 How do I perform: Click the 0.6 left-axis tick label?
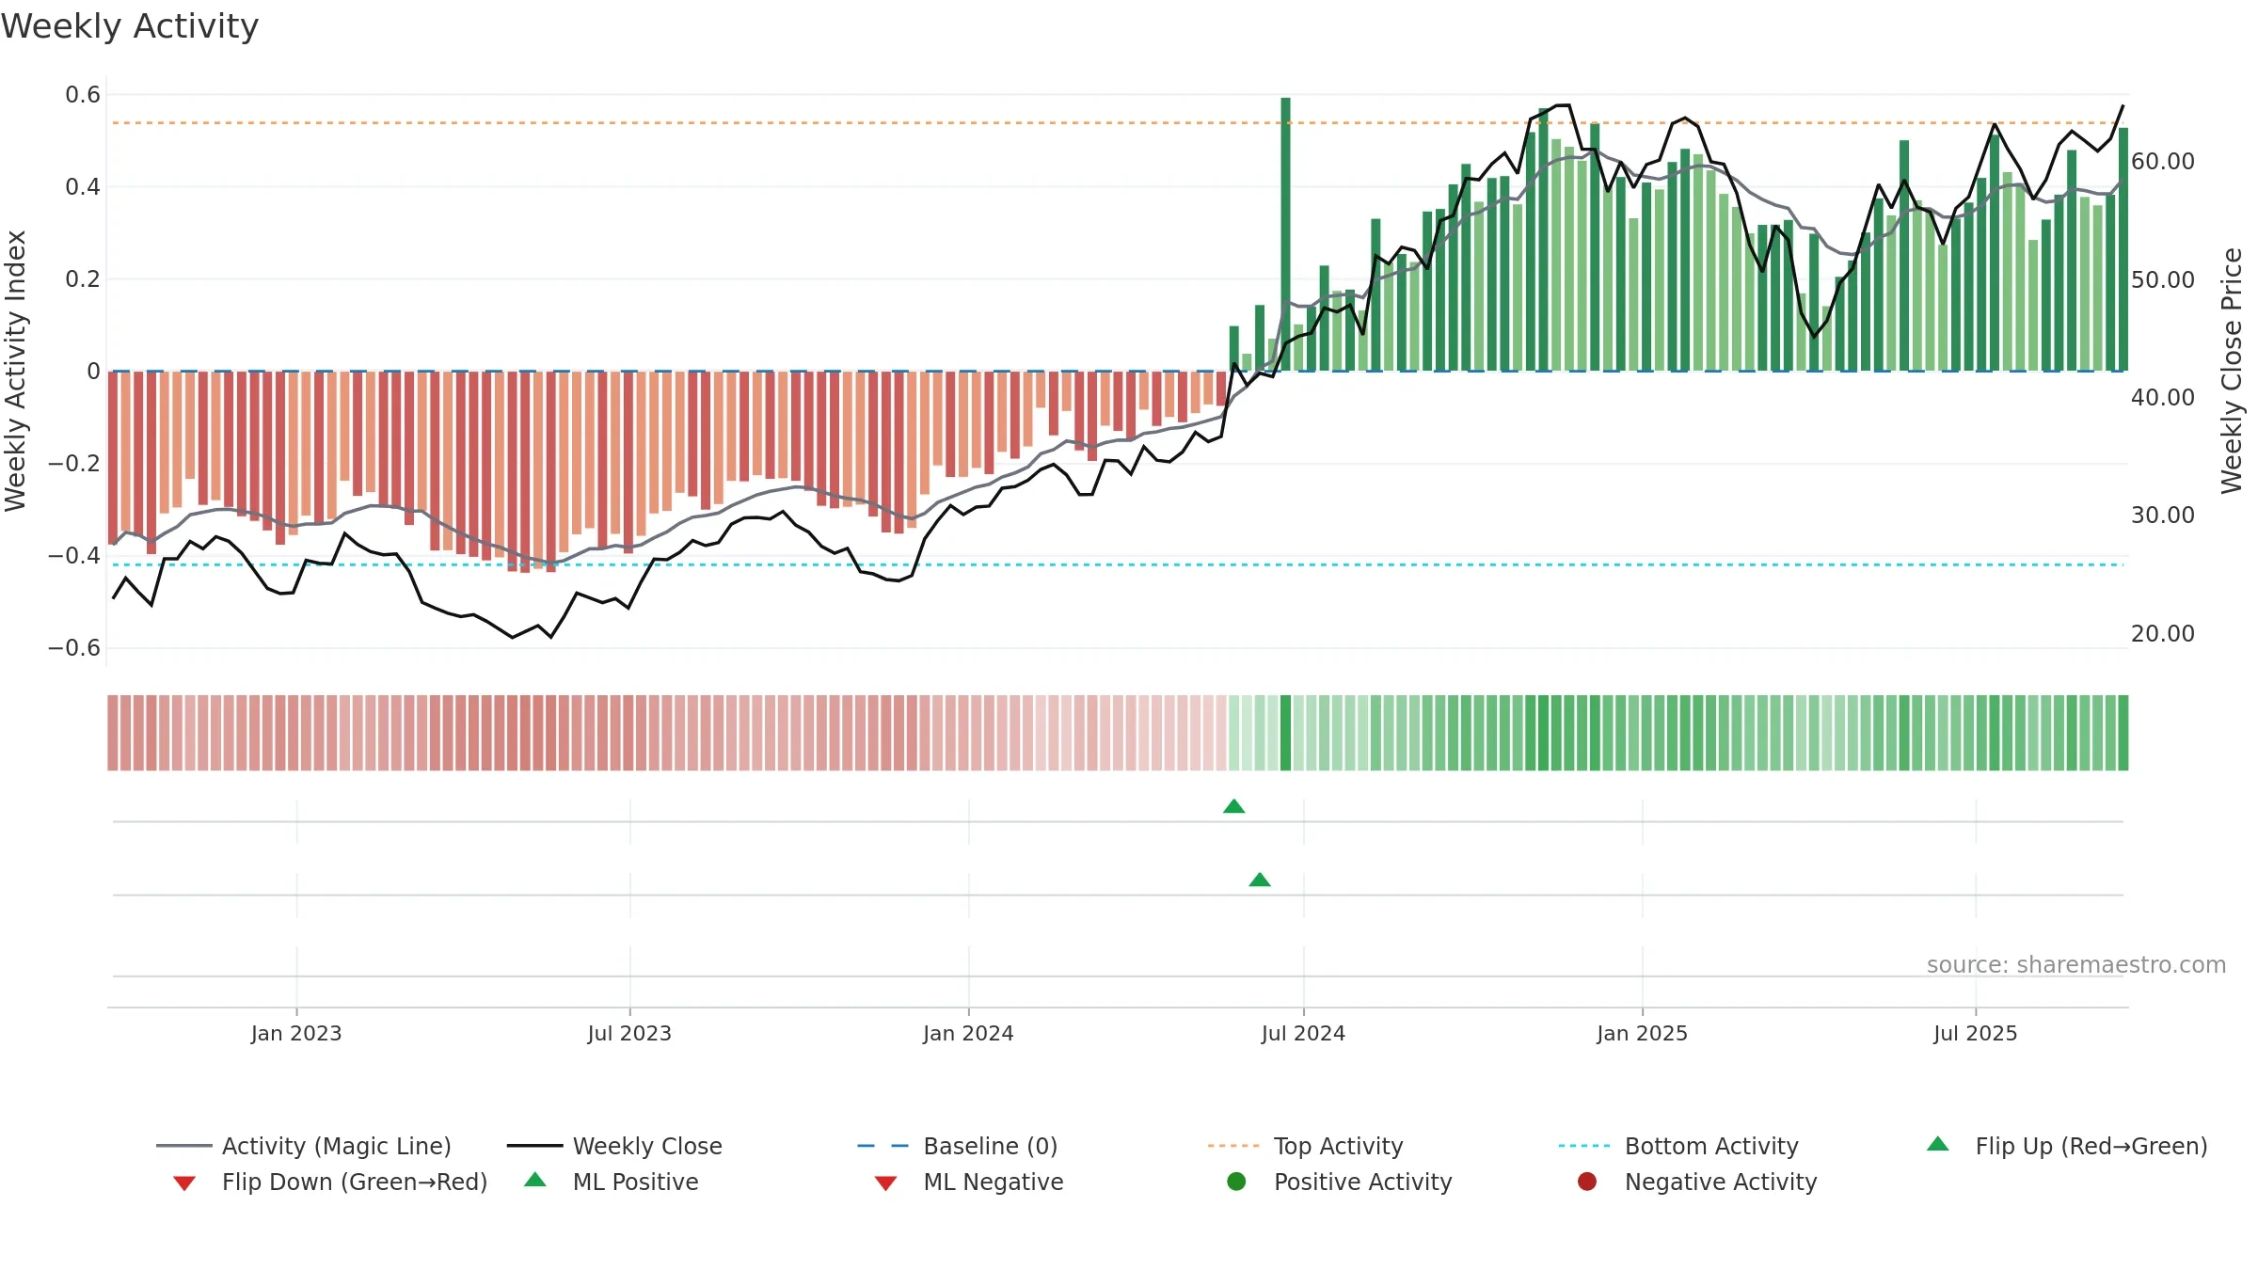[83, 94]
